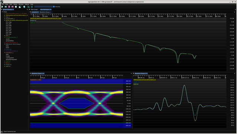Screen dimensions: 237x134
Task: Click the eye pattern time ruler
Action: 76,77
